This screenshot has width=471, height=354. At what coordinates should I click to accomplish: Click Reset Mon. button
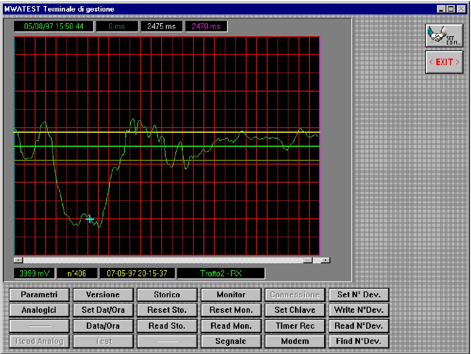point(231,310)
